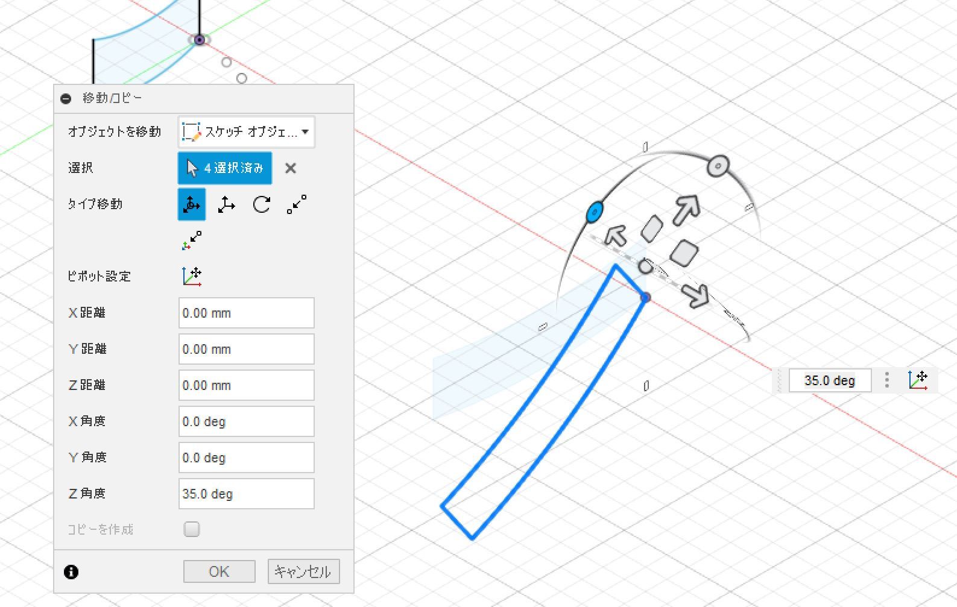Viewport: 957px width, 607px height.
Task: Open the info icon at dialog bottom
Action: (x=71, y=571)
